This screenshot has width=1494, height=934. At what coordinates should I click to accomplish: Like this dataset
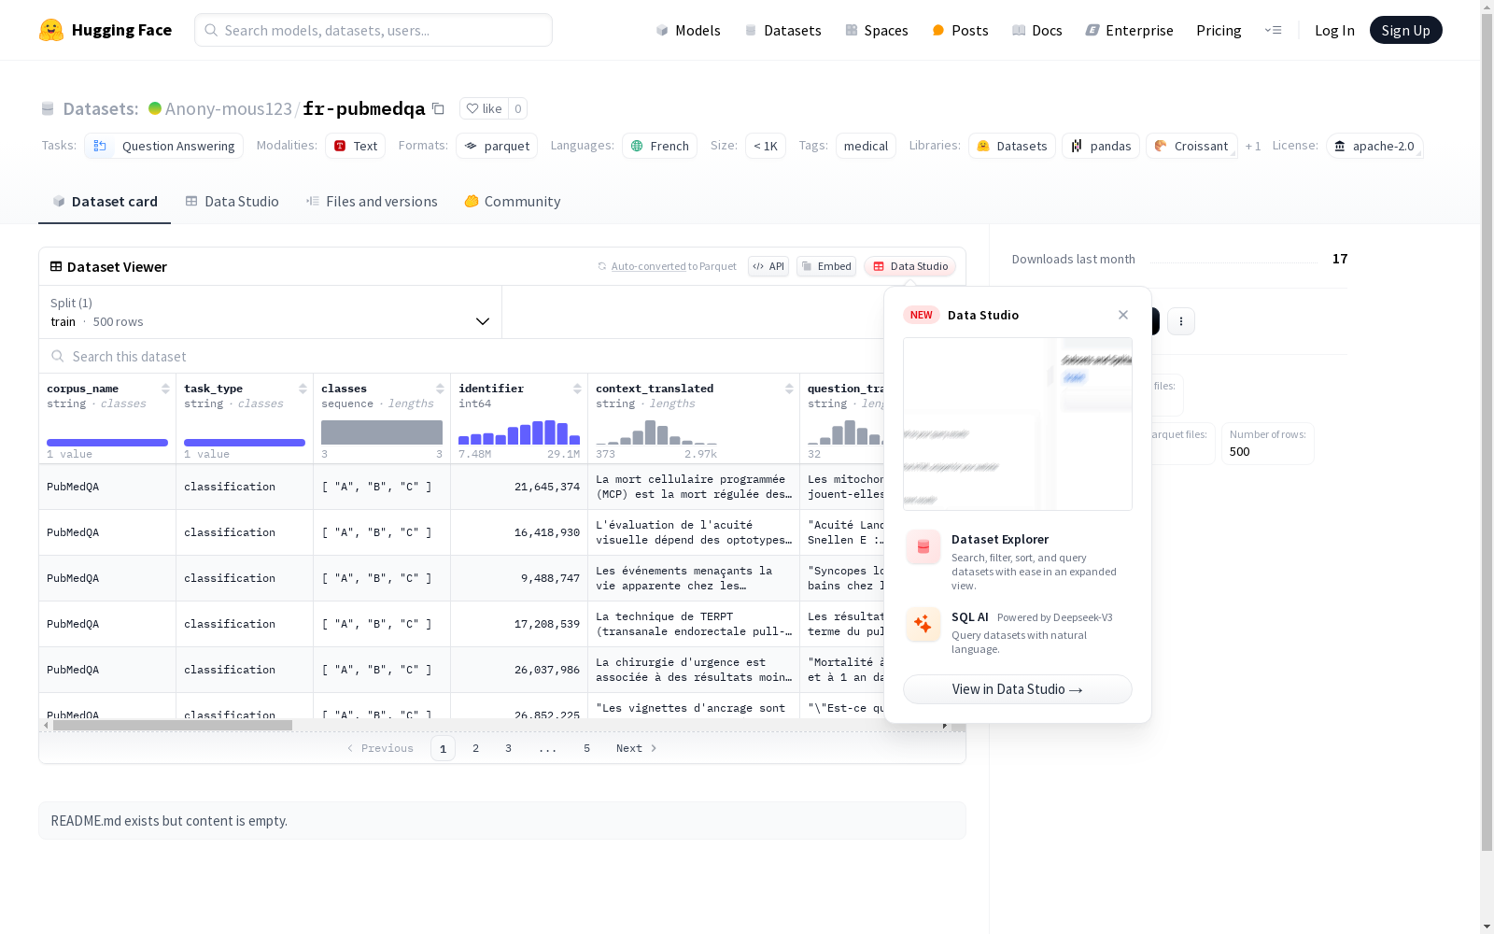pyautogui.click(x=485, y=108)
